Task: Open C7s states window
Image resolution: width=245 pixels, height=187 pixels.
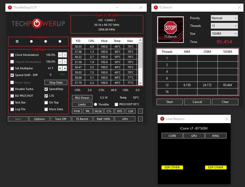Action: click(x=109, y=111)
